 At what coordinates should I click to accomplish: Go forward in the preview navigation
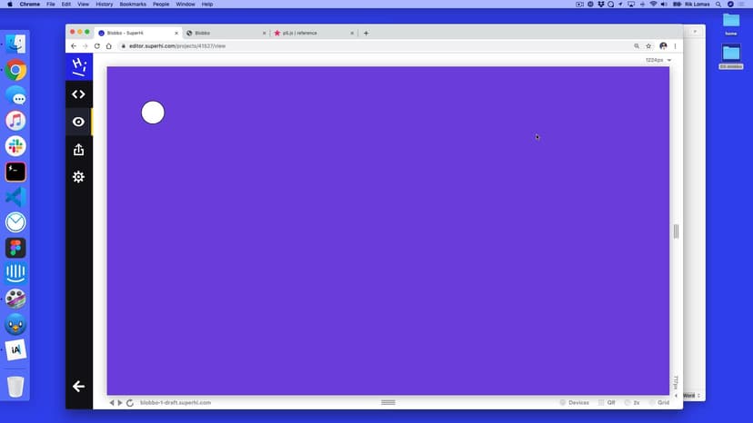click(x=120, y=402)
